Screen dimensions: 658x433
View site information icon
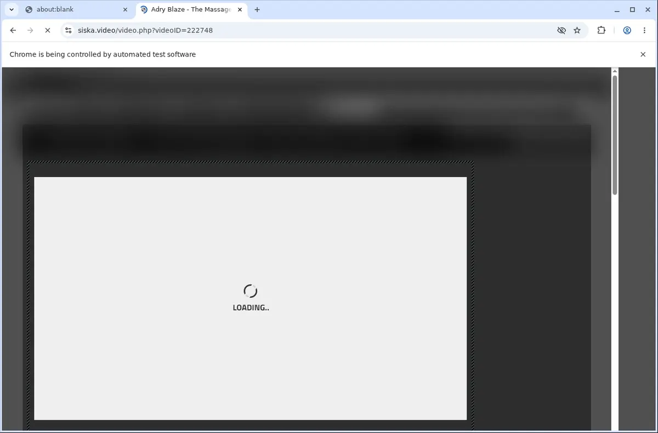click(68, 31)
